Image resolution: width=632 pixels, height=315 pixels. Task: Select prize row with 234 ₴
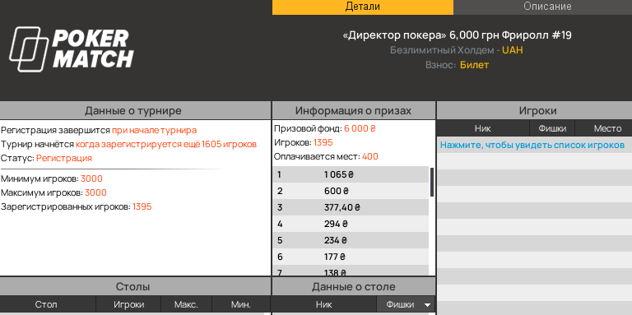(x=351, y=240)
